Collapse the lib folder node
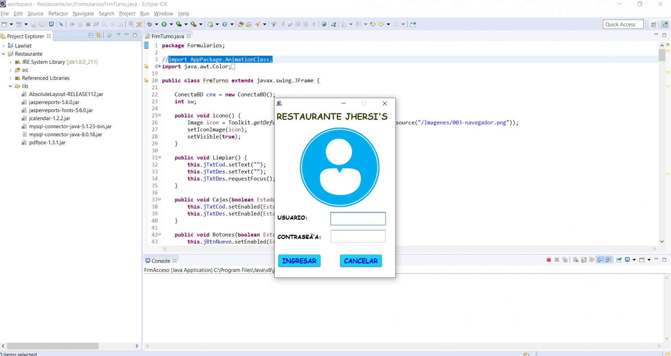Viewport: 671px width, 356px height. click(11, 86)
